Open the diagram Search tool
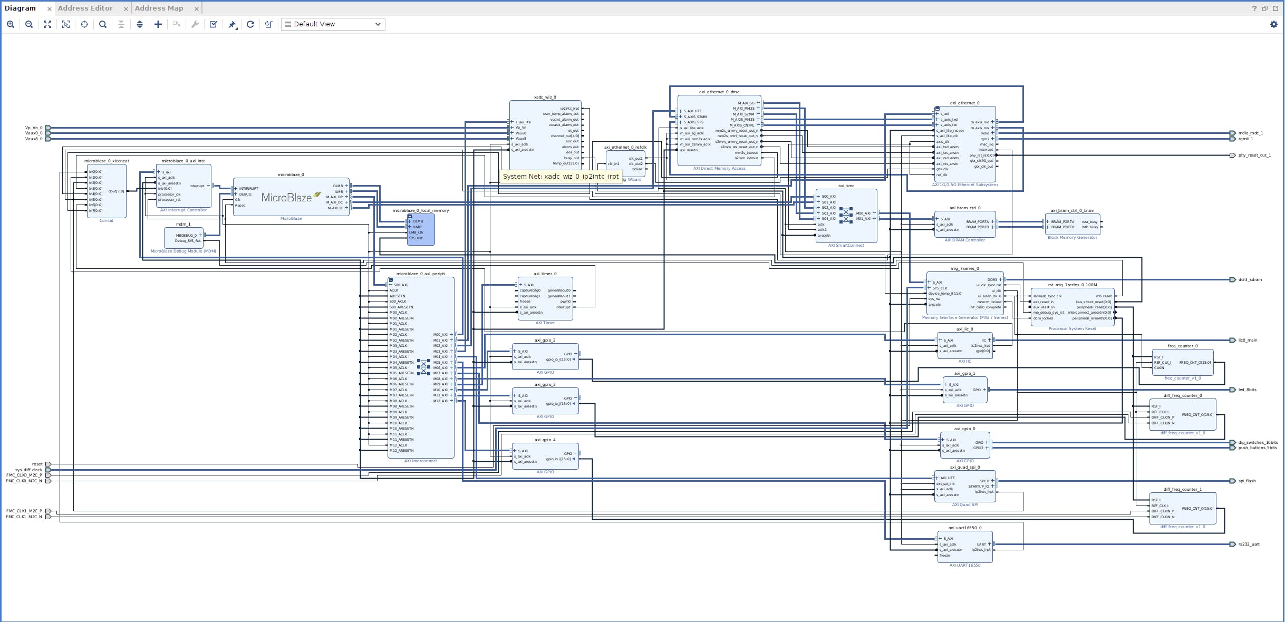Screen dimensions: 1285x622 [x=103, y=24]
